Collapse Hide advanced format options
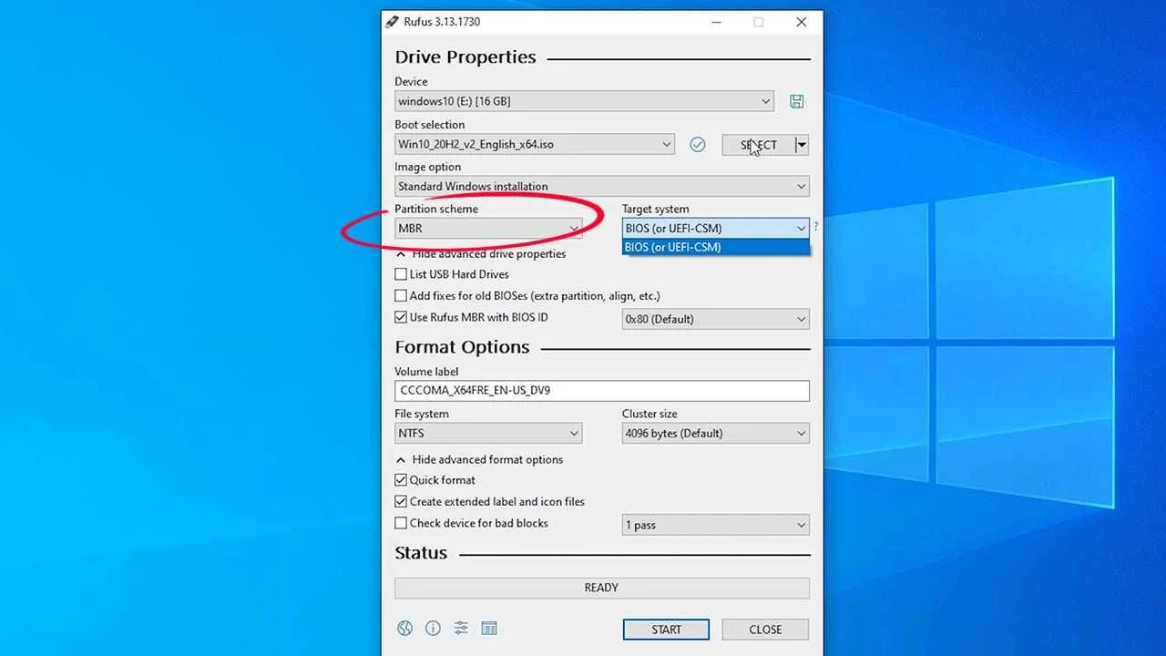This screenshot has width=1166, height=656. (x=480, y=460)
